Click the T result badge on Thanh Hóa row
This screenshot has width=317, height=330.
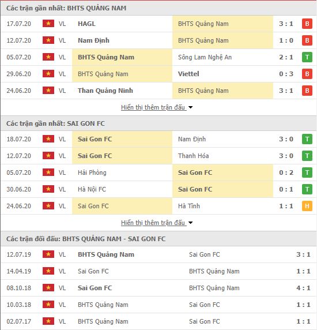[307, 156]
